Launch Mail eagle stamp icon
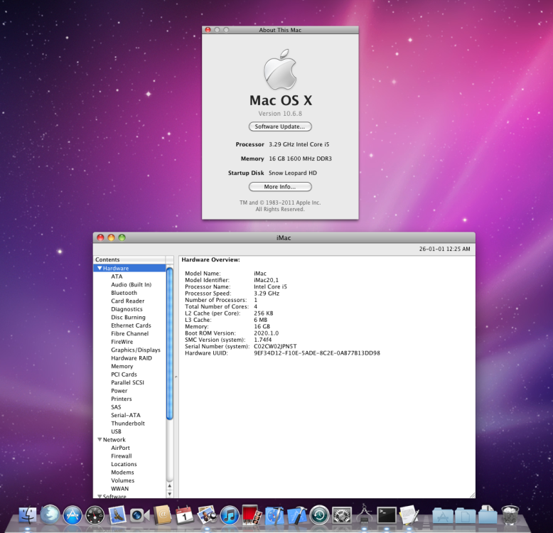553x533 pixels. tap(117, 515)
